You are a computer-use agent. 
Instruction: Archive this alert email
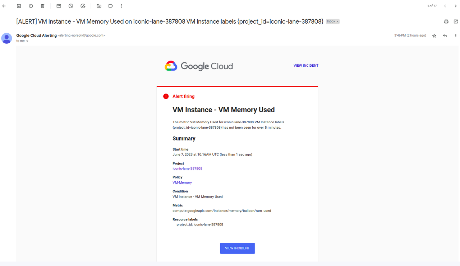(x=19, y=6)
